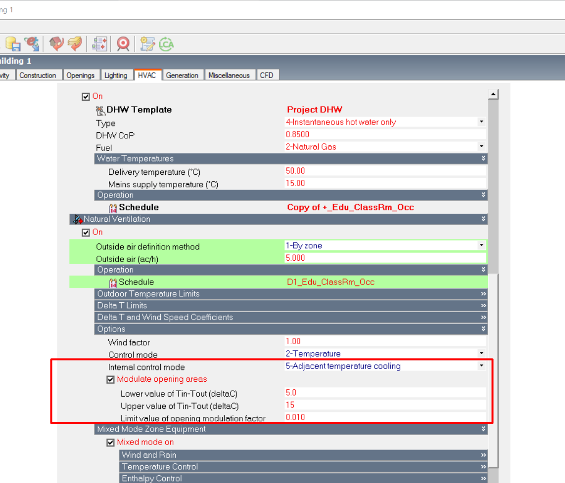Click the Project DHW template value
The image size is (565, 483).
tap(314, 110)
